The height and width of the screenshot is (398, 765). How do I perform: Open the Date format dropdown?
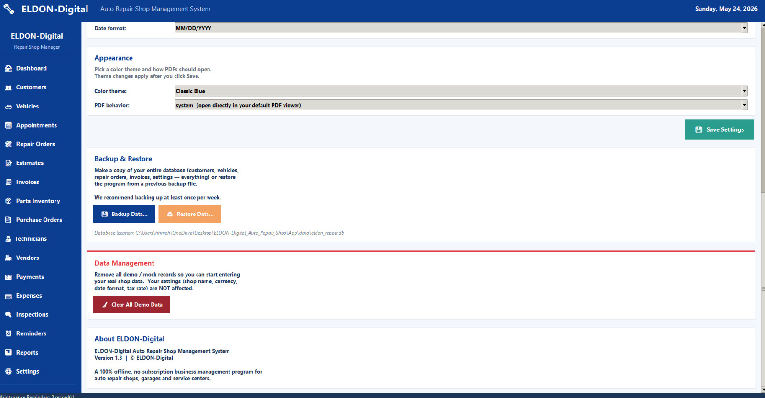pos(461,28)
